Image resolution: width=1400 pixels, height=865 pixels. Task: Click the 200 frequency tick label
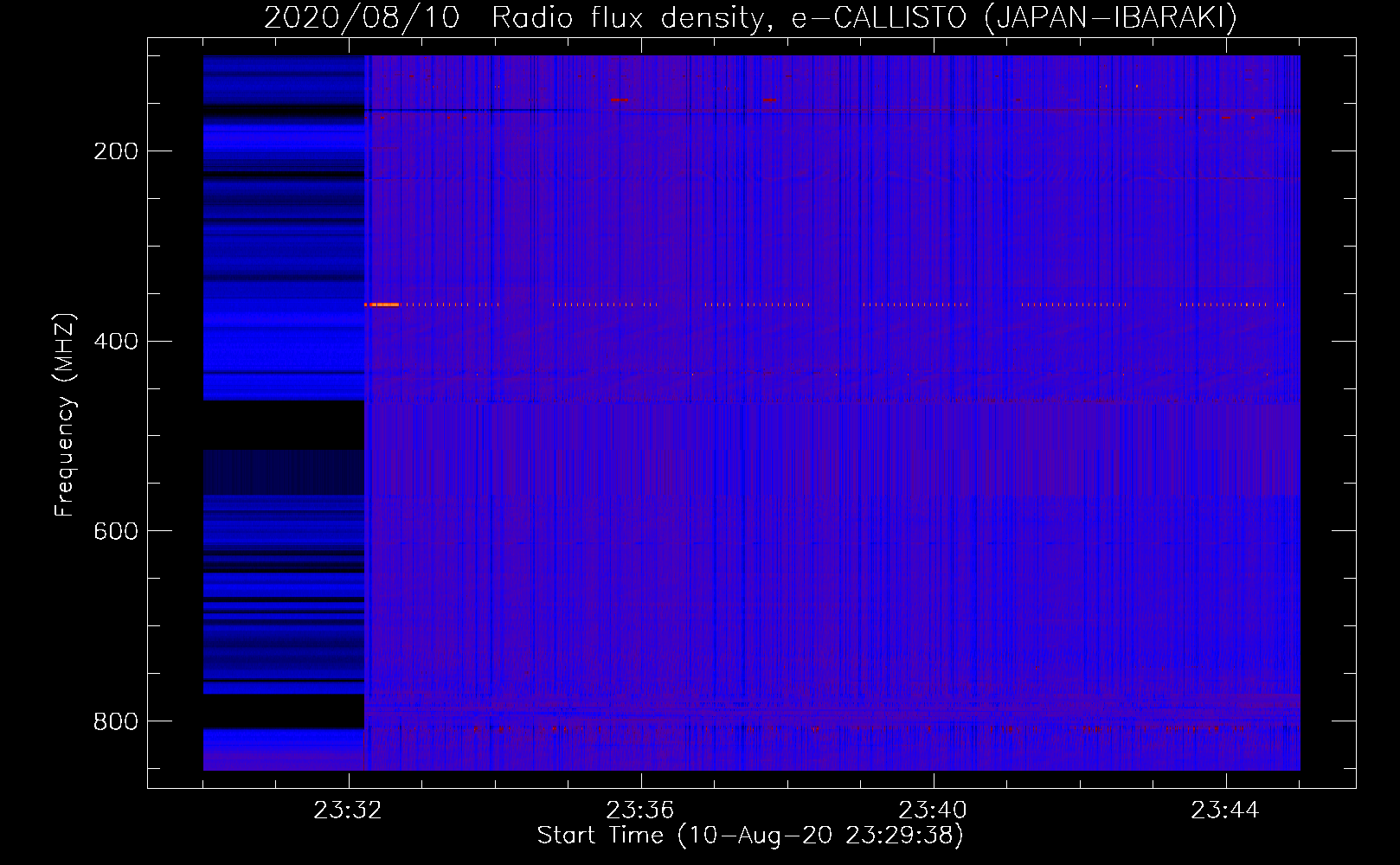click(116, 151)
